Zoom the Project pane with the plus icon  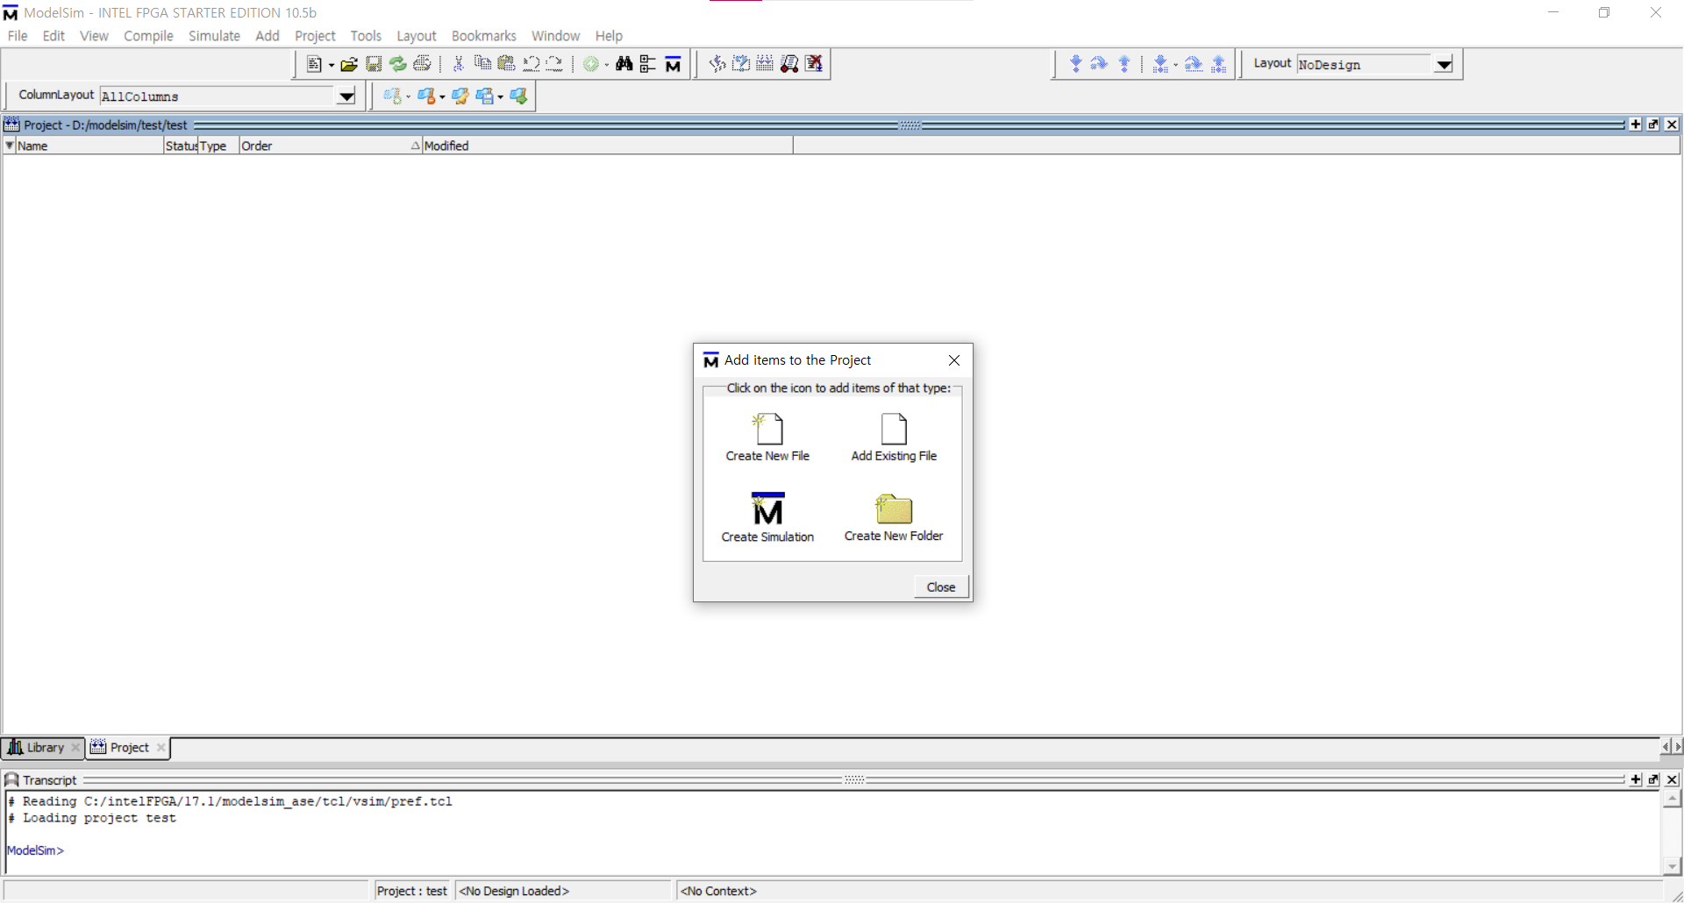(x=1636, y=124)
